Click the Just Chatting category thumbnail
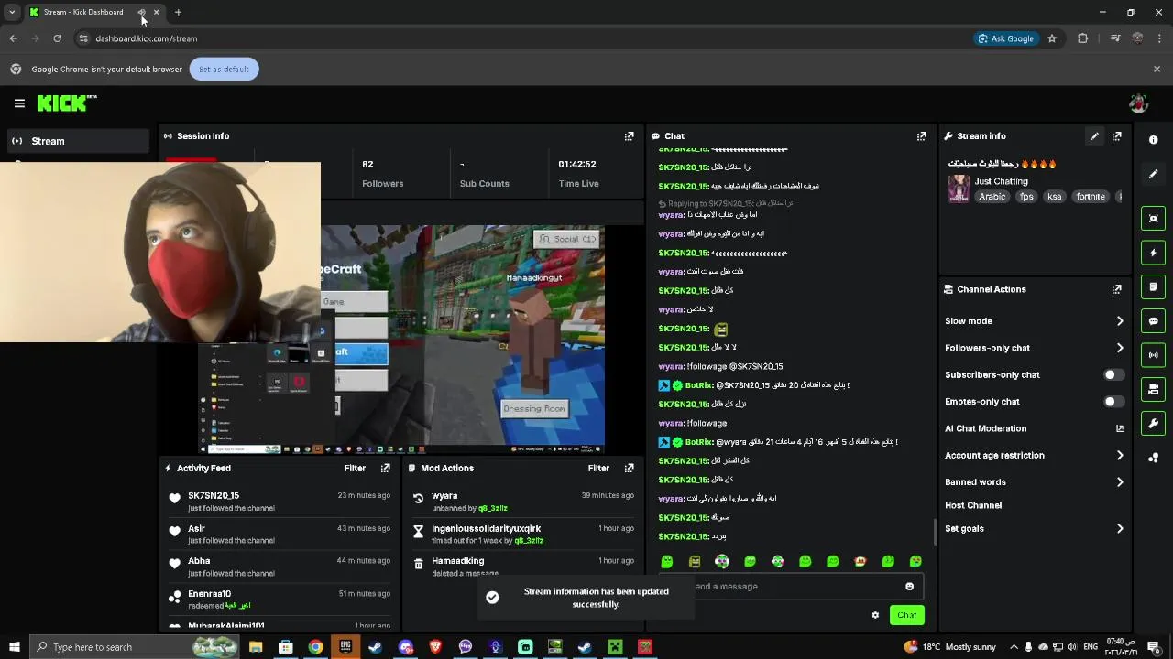The height and width of the screenshot is (659, 1173). point(959,189)
